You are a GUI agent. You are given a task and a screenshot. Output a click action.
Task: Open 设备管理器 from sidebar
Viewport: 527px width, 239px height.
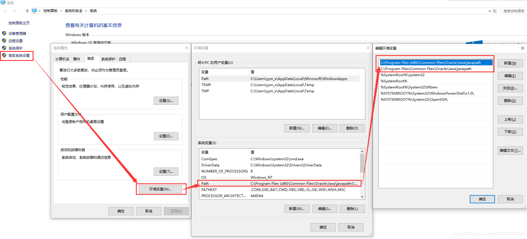click(17, 33)
